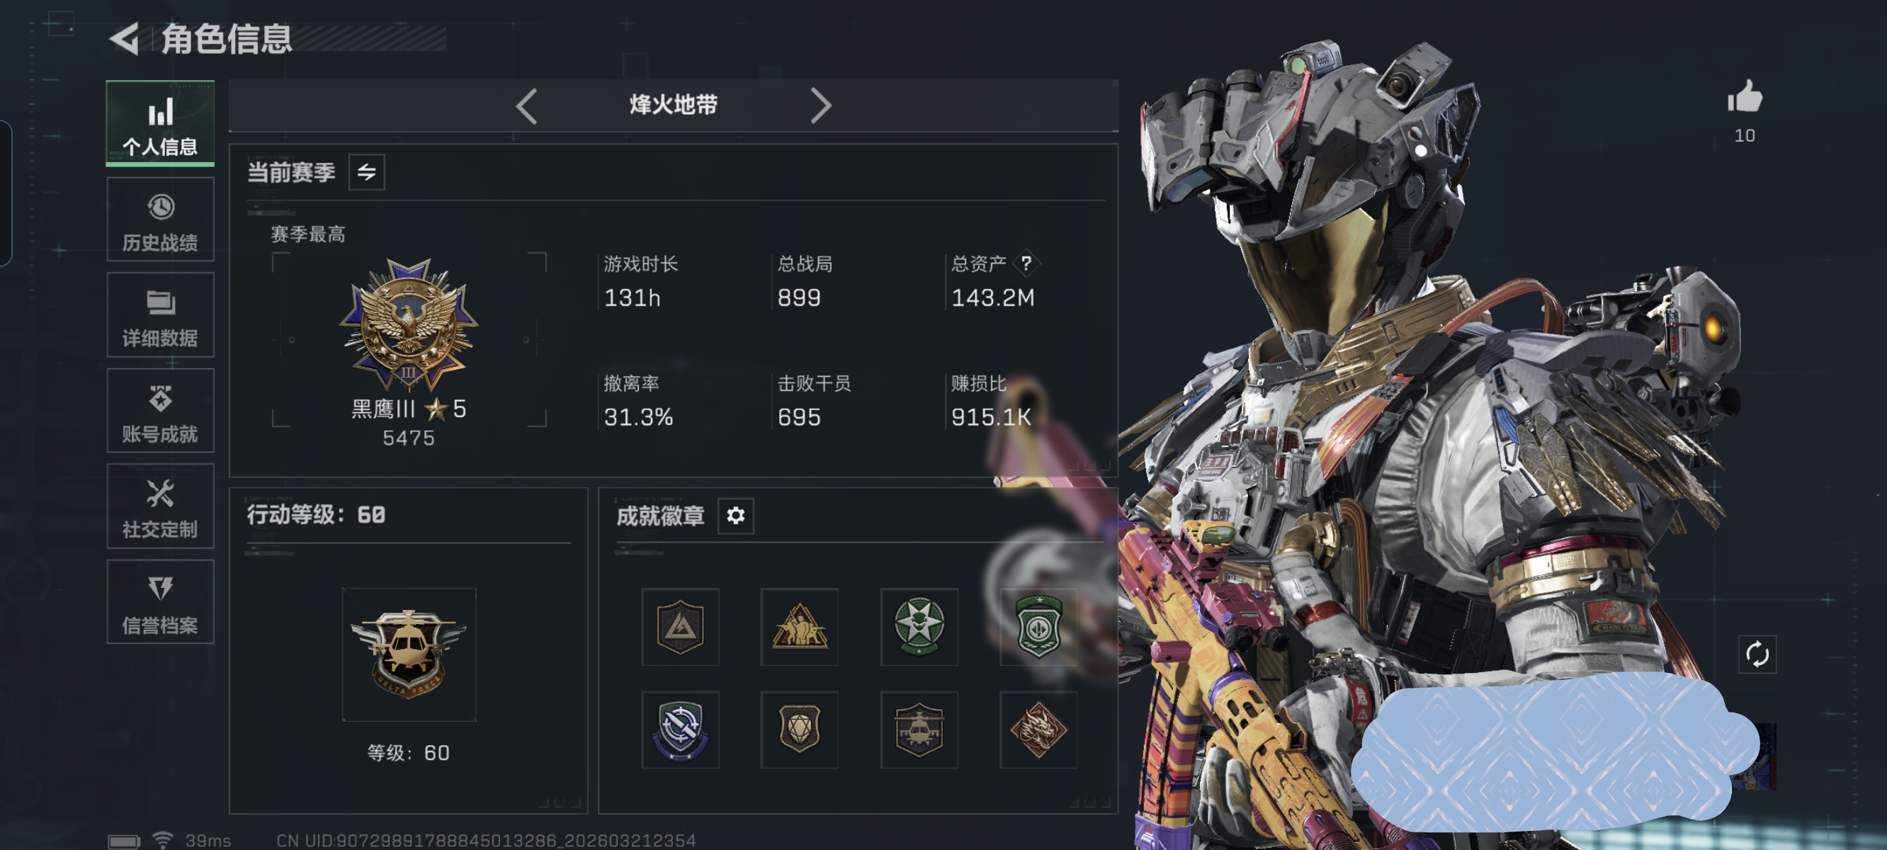Select the red dragon achievement badge

click(1038, 730)
